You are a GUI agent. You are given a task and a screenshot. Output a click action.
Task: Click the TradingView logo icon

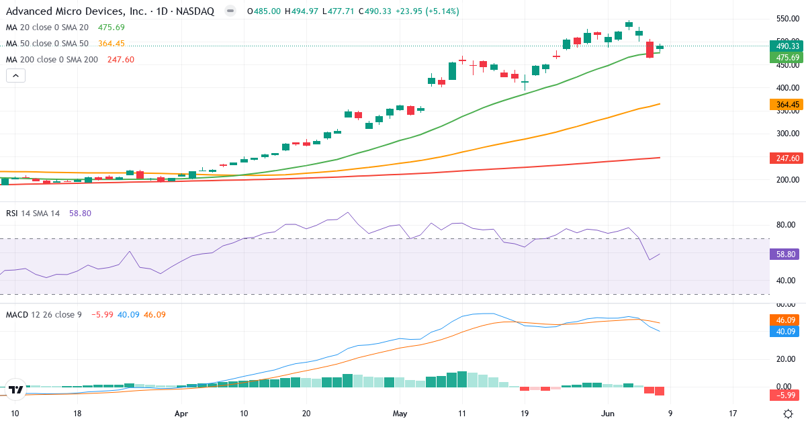coord(16,389)
